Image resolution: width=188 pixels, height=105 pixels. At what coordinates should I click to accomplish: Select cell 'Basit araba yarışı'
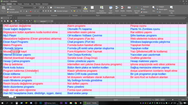[78, 93]
